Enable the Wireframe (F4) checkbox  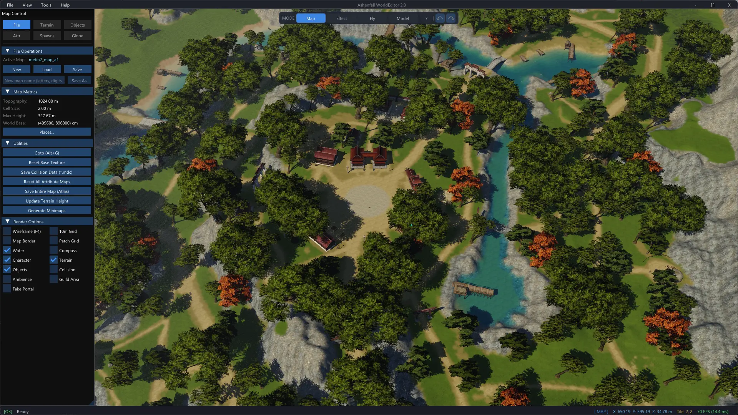click(x=7, y=231)
